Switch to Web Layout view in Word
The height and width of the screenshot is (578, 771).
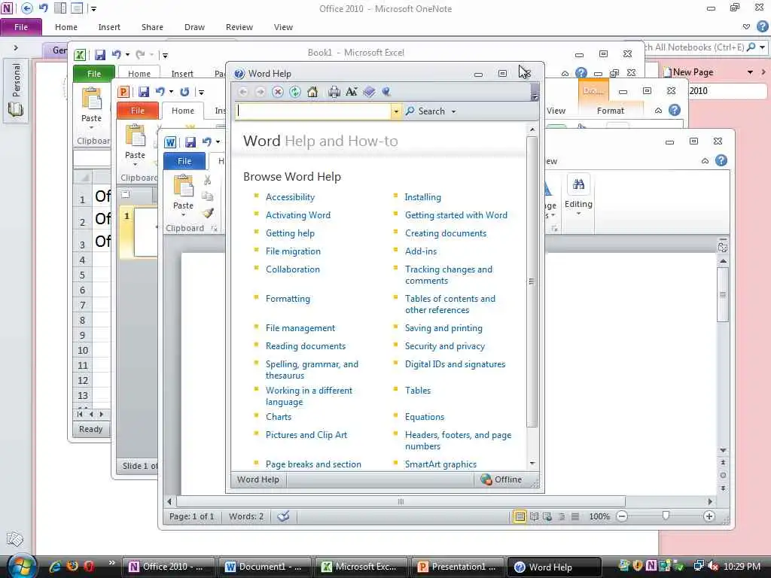coord(547,516)
